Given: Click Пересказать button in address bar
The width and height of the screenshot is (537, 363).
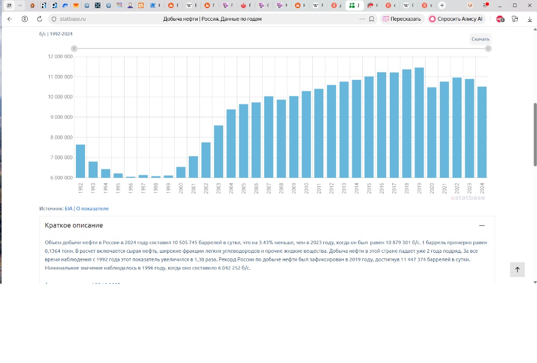Looking at the screenshot, I should click(402, 19).
